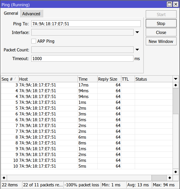Switch to the Advanced tab

[x=31, y=14]
